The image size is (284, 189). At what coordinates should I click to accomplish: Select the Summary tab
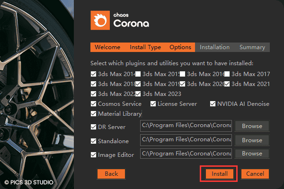pyautogui.click(x=252, y=47)
